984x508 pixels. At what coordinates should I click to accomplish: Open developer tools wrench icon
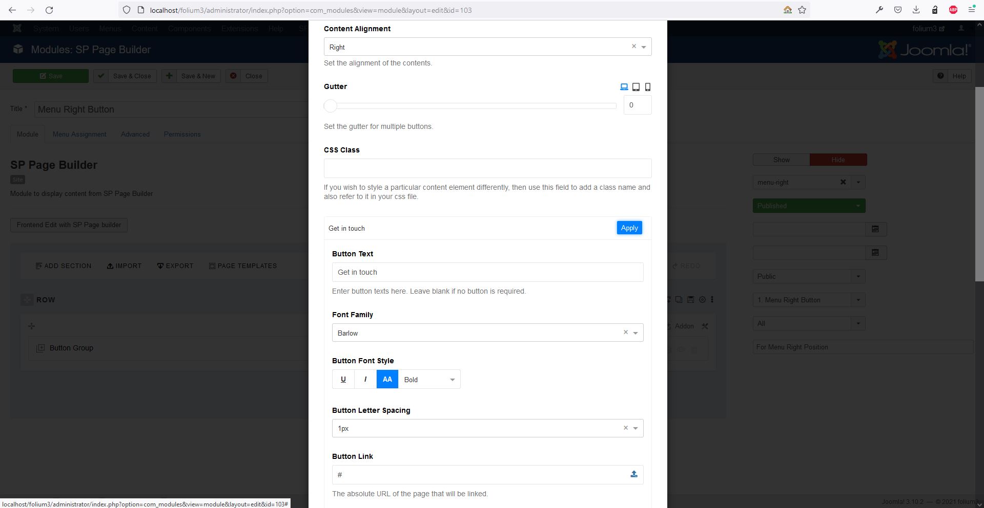[x=879, y=10]
